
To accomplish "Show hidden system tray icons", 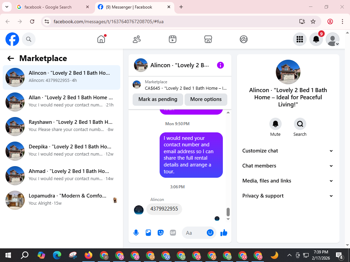I will [289, 255].
